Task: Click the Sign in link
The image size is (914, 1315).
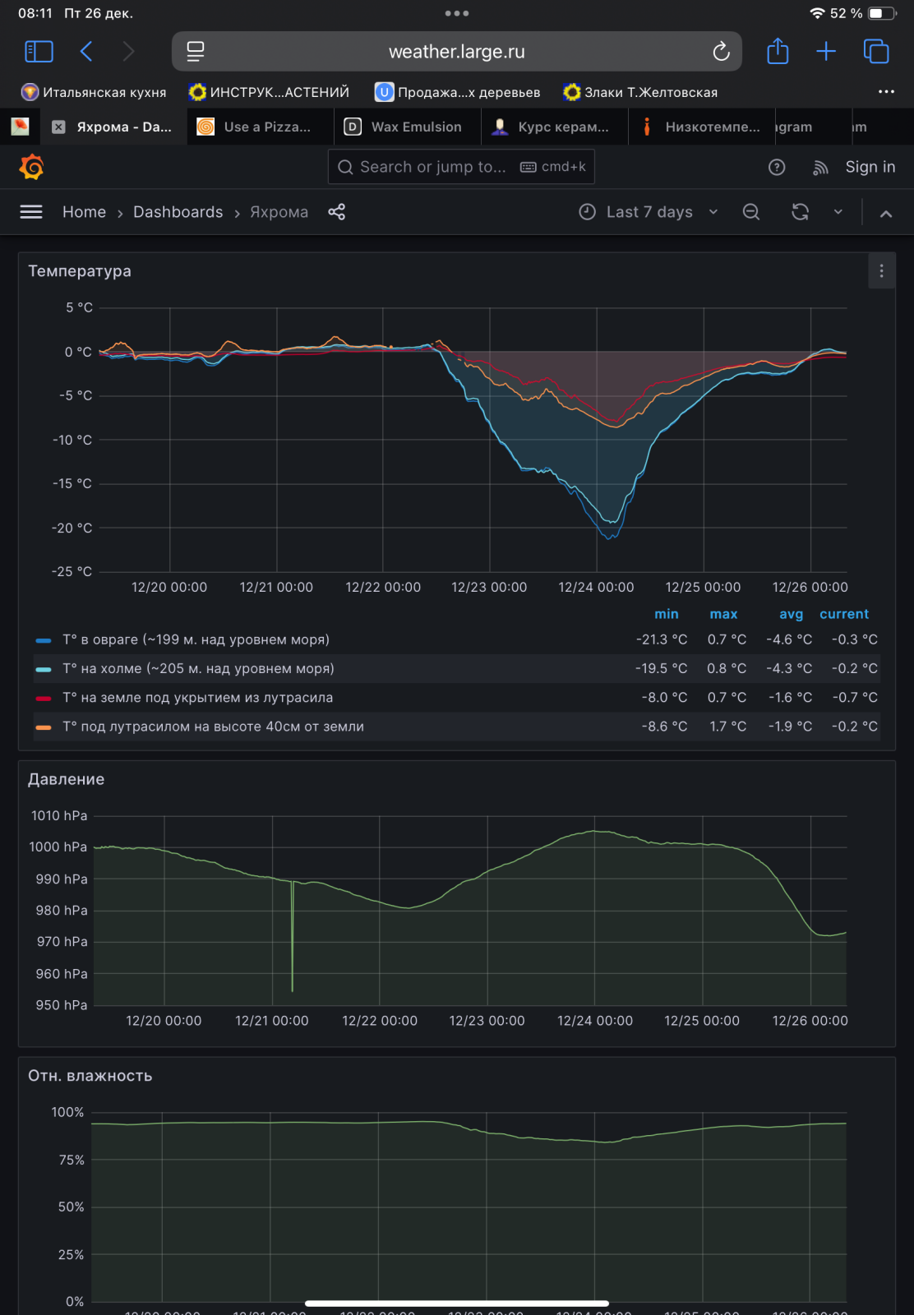Action: coord(870,167)
